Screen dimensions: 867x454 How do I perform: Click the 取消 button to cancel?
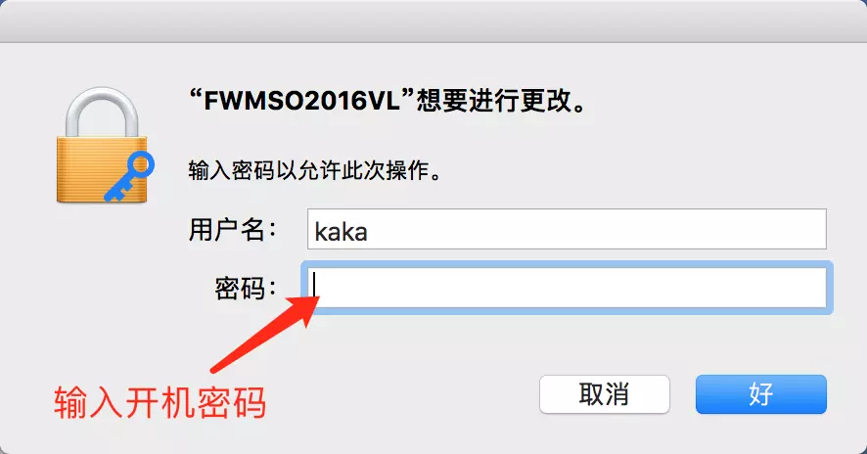click(x=605, y=394)
